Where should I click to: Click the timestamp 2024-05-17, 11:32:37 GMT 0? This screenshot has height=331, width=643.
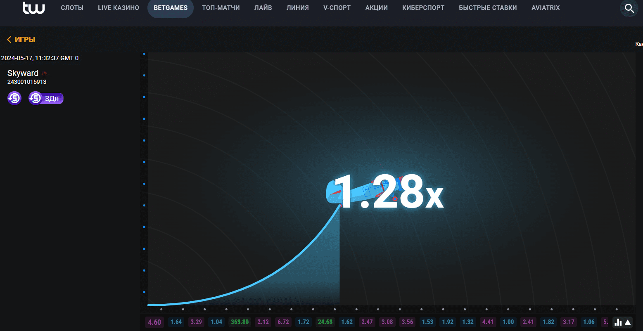(x=40, y=58)
